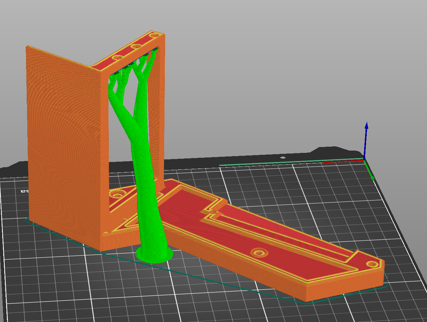Screen dimensions: 427x322
Task: Click the green tree support trunk
Action: click(x=143, y=169)
